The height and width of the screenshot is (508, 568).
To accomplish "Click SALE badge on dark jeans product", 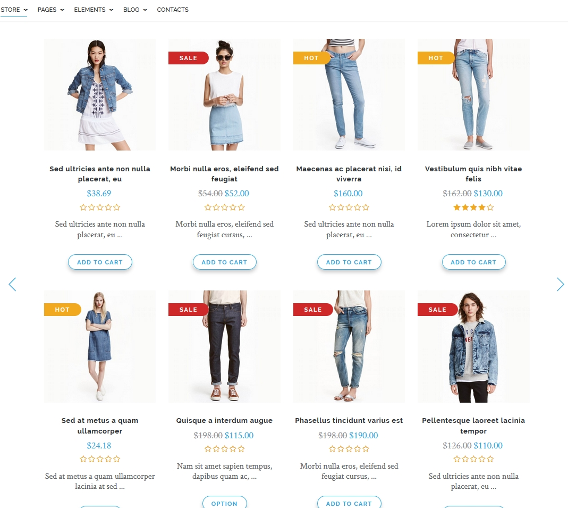I will (x=189, y=310).
